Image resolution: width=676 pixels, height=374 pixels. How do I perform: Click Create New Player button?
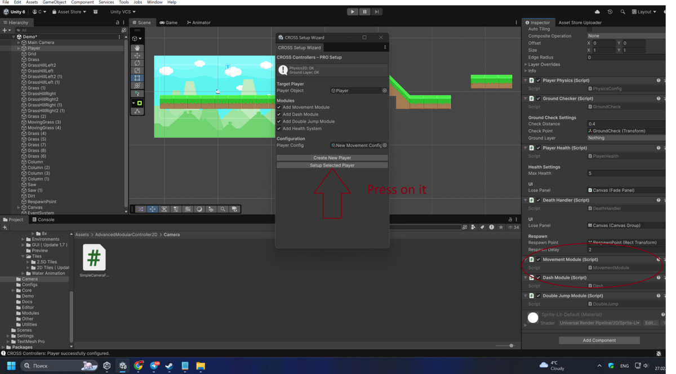click(x=332, y=158)
